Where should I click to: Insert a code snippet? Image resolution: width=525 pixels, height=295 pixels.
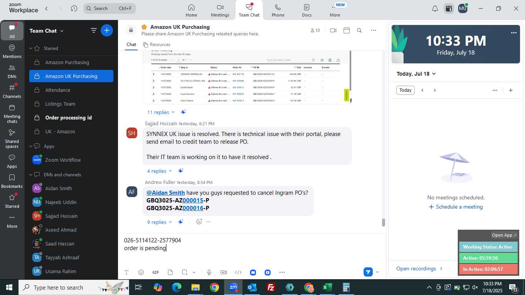click(x=238, y=272)
